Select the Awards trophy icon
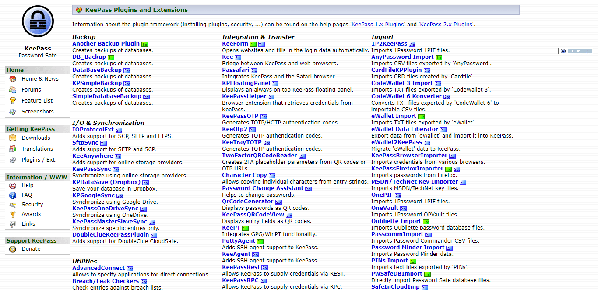The height and width of the screenshot is (290, 598). pos(12,214)
